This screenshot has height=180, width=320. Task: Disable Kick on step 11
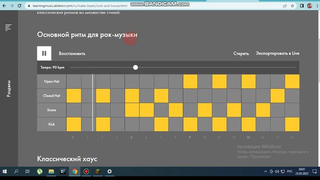219,124
